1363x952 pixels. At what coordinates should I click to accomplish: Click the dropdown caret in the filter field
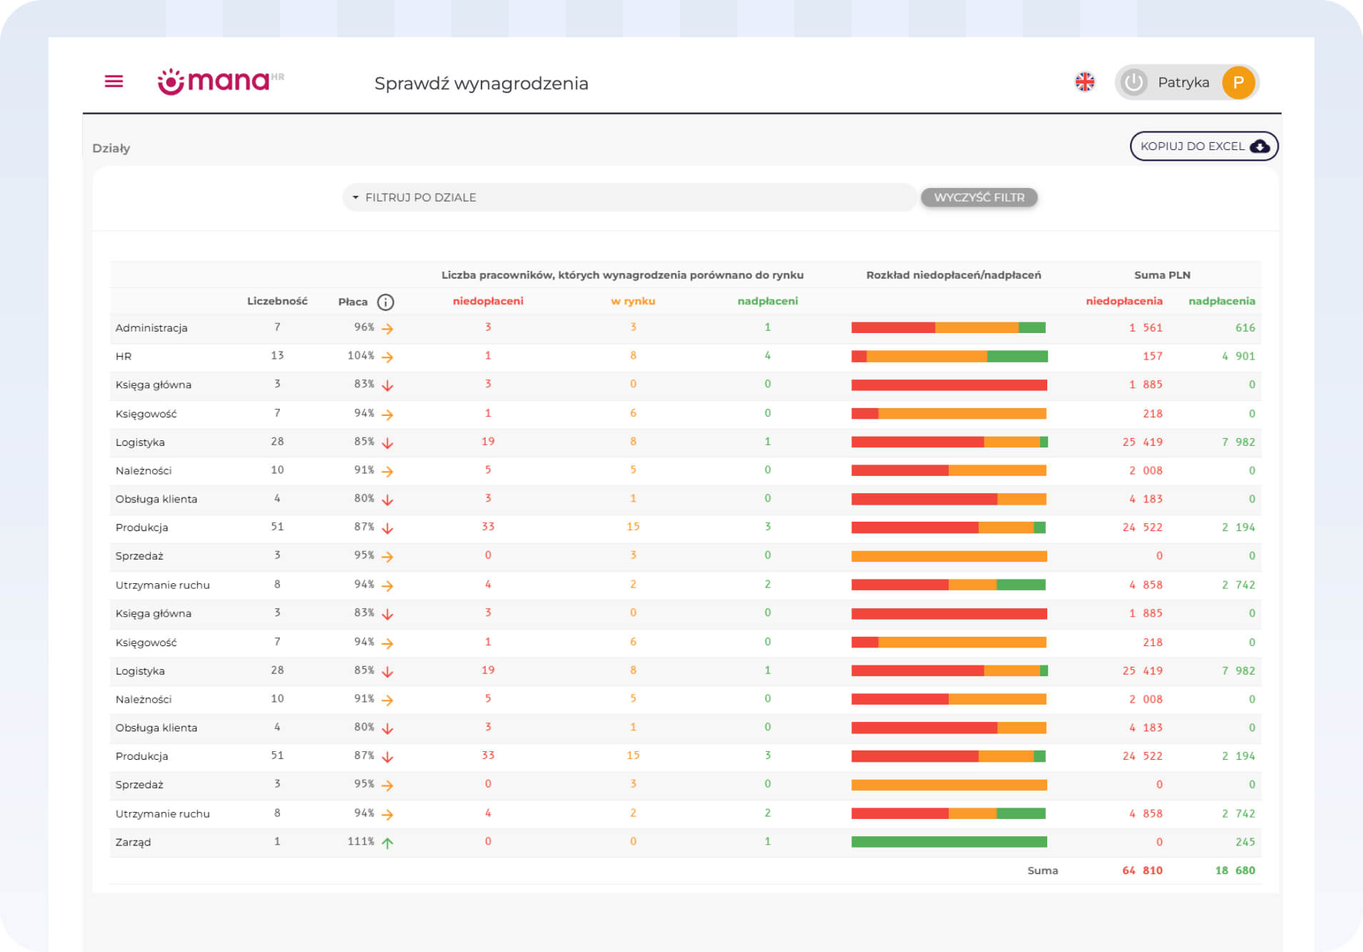355,197
